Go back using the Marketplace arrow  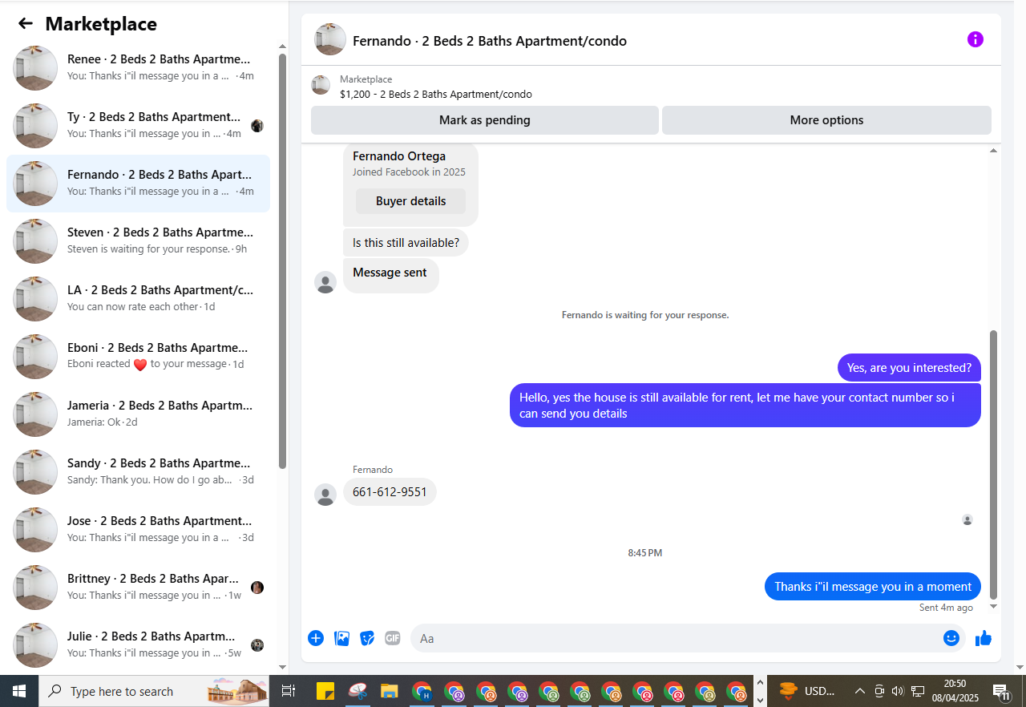tap(26, 24)
